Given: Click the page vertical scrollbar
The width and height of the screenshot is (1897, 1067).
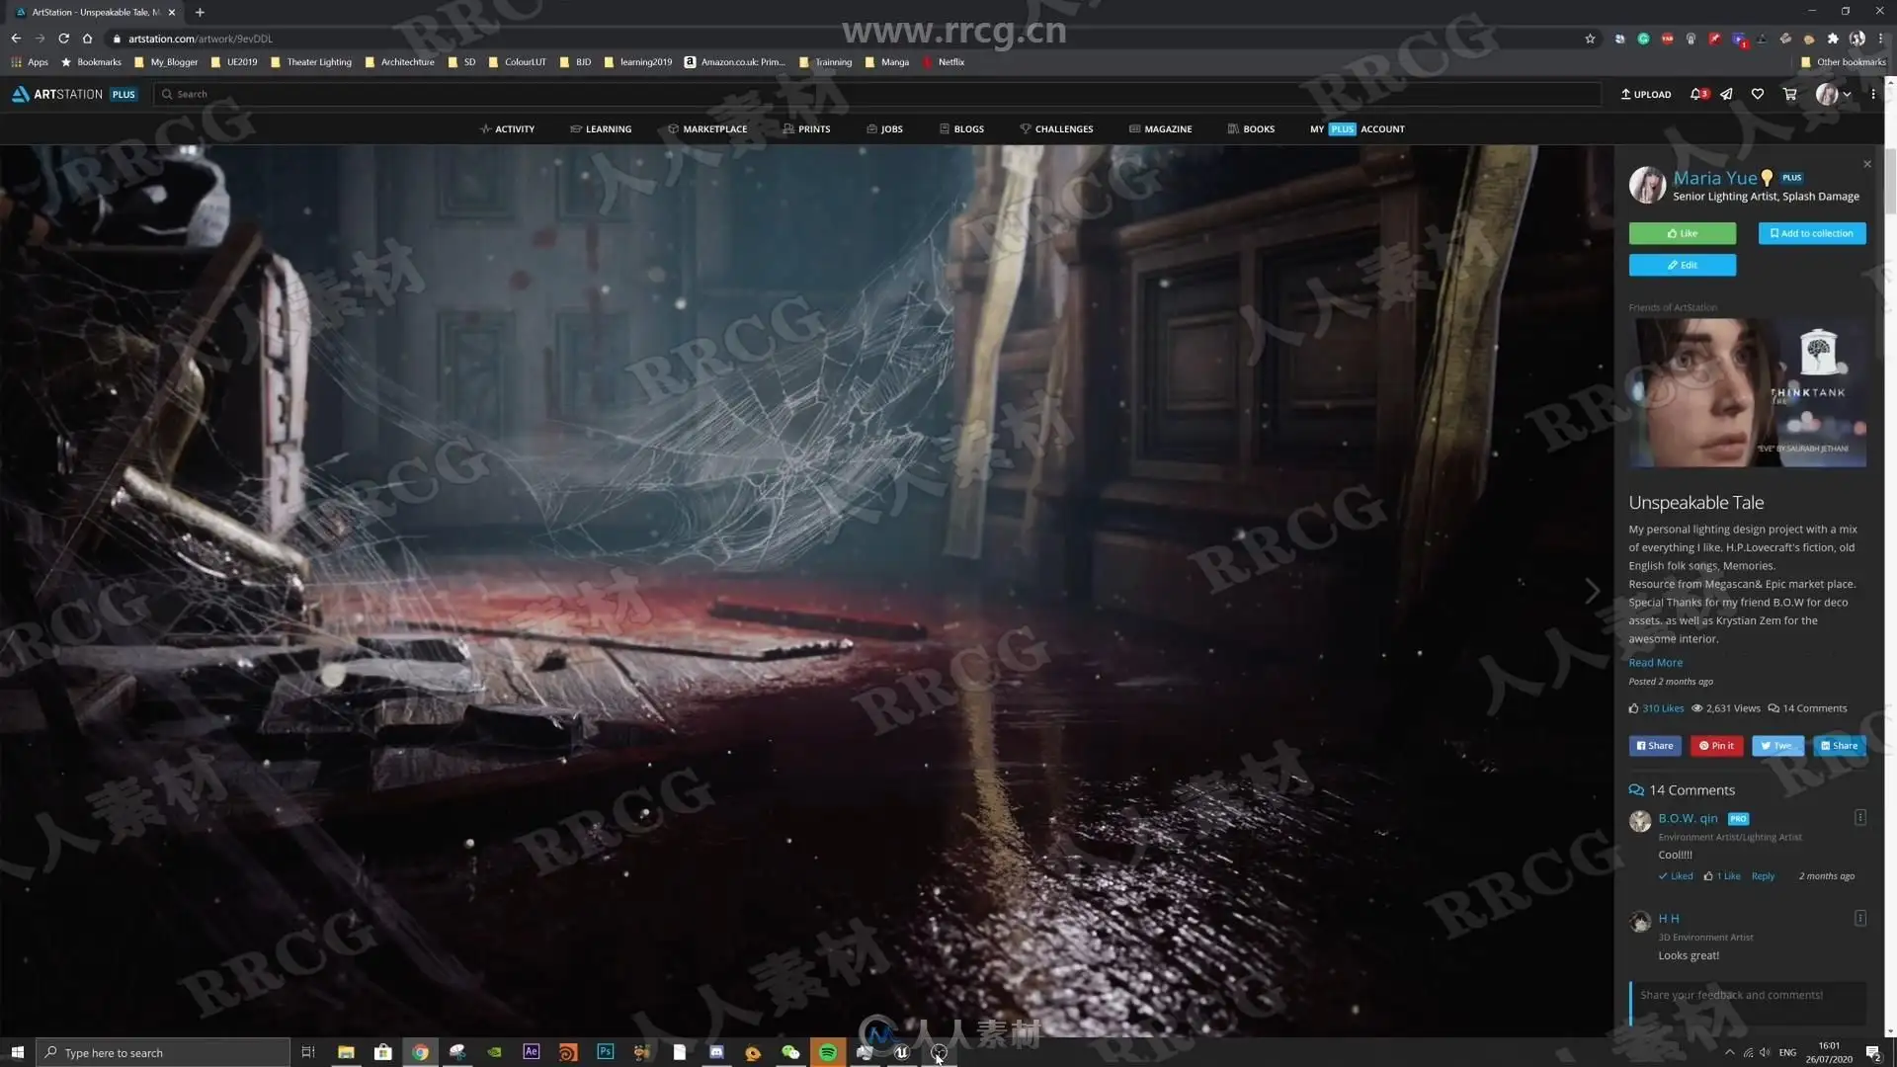Looking at the screenshot, I should click(1889, 183).
